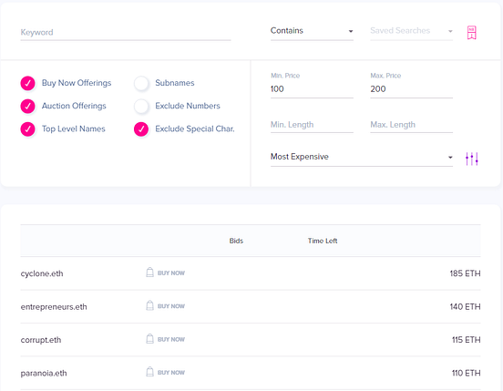Click BUY NOW for corrupt.eth

(x=171, y=339)
